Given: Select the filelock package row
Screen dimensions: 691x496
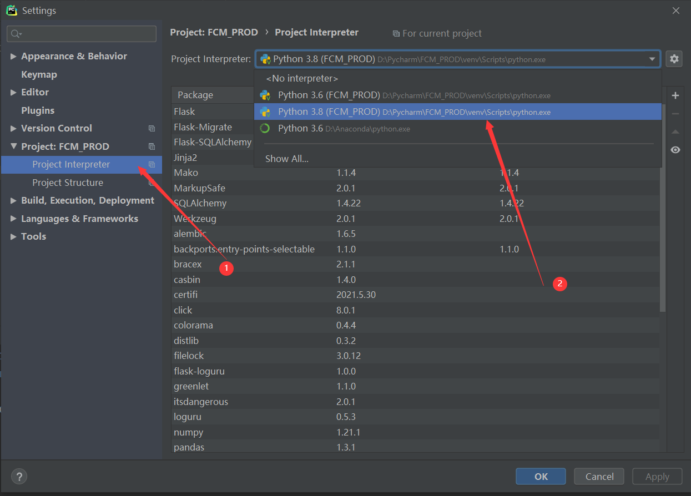Looking at the screenshot, I should click(x=415, y=356).
